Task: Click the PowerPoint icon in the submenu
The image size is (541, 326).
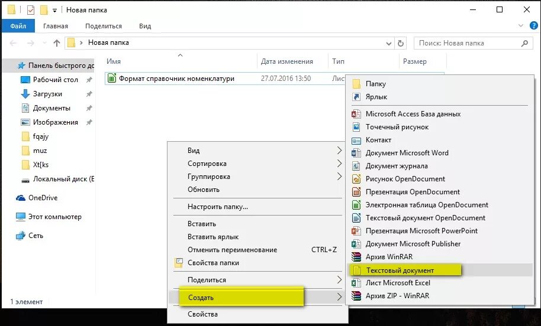Action: 356,231
